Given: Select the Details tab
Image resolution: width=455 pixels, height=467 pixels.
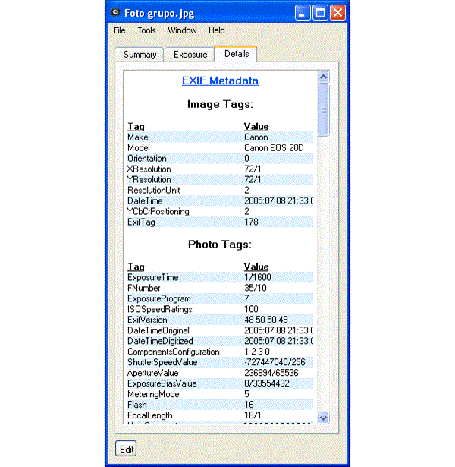Looking at the screenshot, I should [x=237, y=54].
